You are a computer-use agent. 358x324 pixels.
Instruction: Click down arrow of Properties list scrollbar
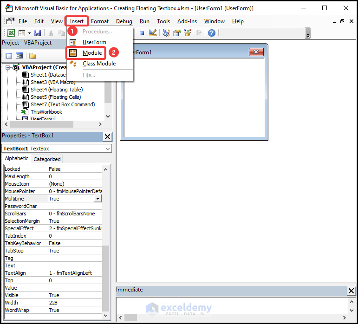[105, 316]
